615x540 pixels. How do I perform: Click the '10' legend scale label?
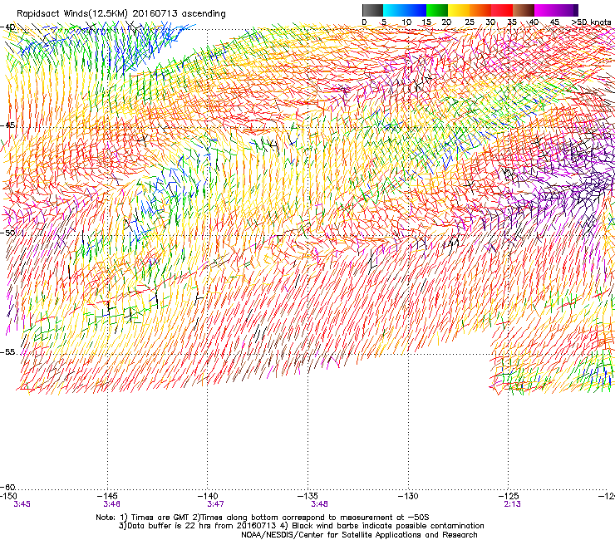point(406,22)
